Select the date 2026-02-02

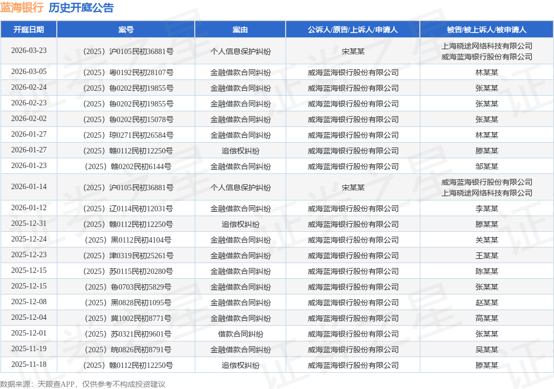pyautogui.click(x=29, y=119)
